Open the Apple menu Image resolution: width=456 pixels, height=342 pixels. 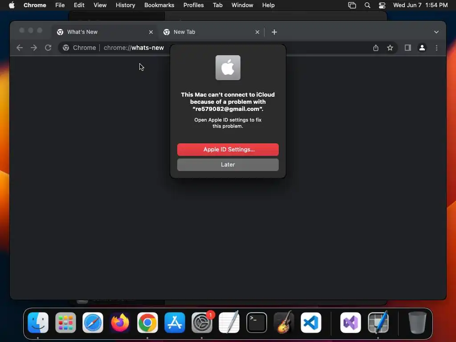12,5
